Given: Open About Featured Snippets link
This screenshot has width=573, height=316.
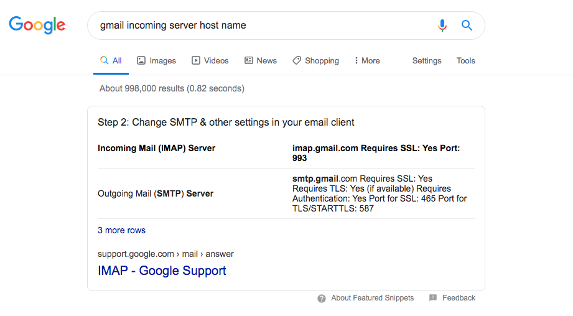Looking at the screenshot, I should (373, 298).
